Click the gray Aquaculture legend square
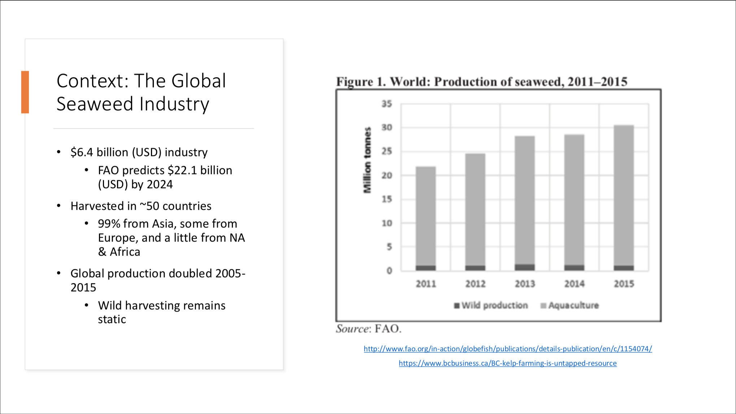 pos(543,305)
